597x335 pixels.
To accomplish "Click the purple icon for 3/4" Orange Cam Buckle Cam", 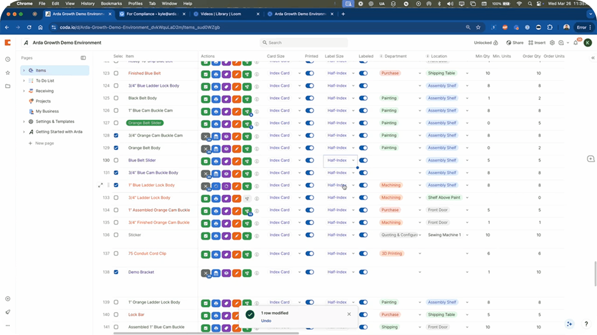I will click(x=226, y=136).
